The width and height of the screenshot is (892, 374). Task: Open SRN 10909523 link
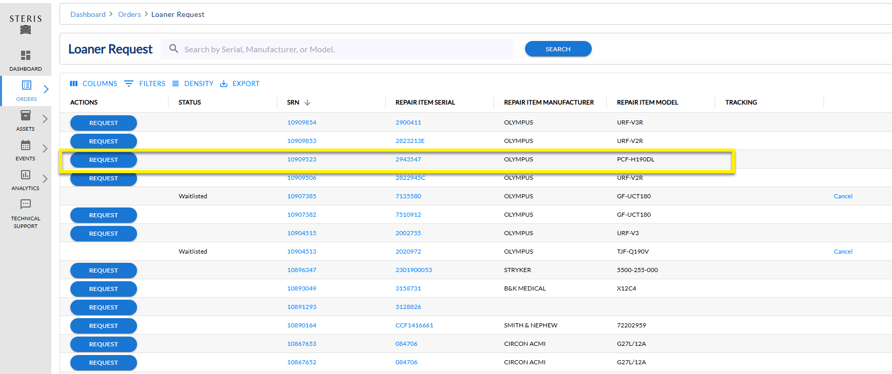click(x=302, y=159)
